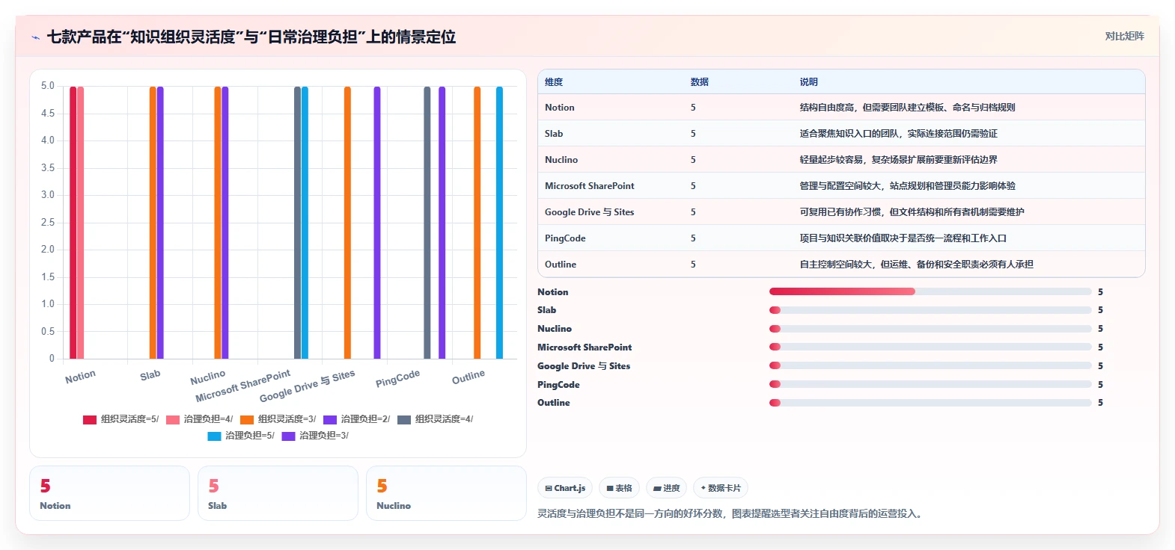Screen dimensions: 1175x550
Task: Toggle legend series 治理负担=4/
Action: coord(199,419)
